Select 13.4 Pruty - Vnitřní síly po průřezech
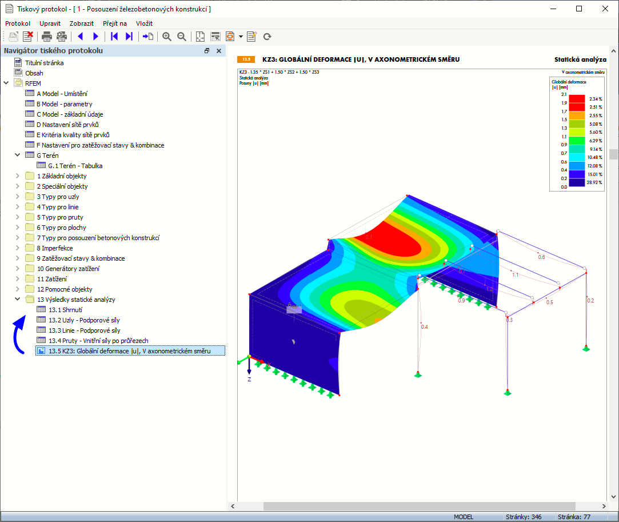The width and height of the screenshot is (619, 522). pyautogui.click(x=98, y=341)
